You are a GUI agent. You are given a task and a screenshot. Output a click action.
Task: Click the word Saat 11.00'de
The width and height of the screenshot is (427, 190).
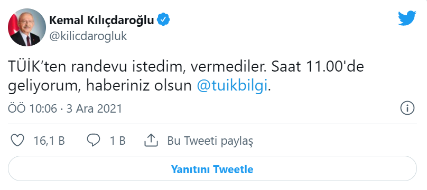pos(317,67)
